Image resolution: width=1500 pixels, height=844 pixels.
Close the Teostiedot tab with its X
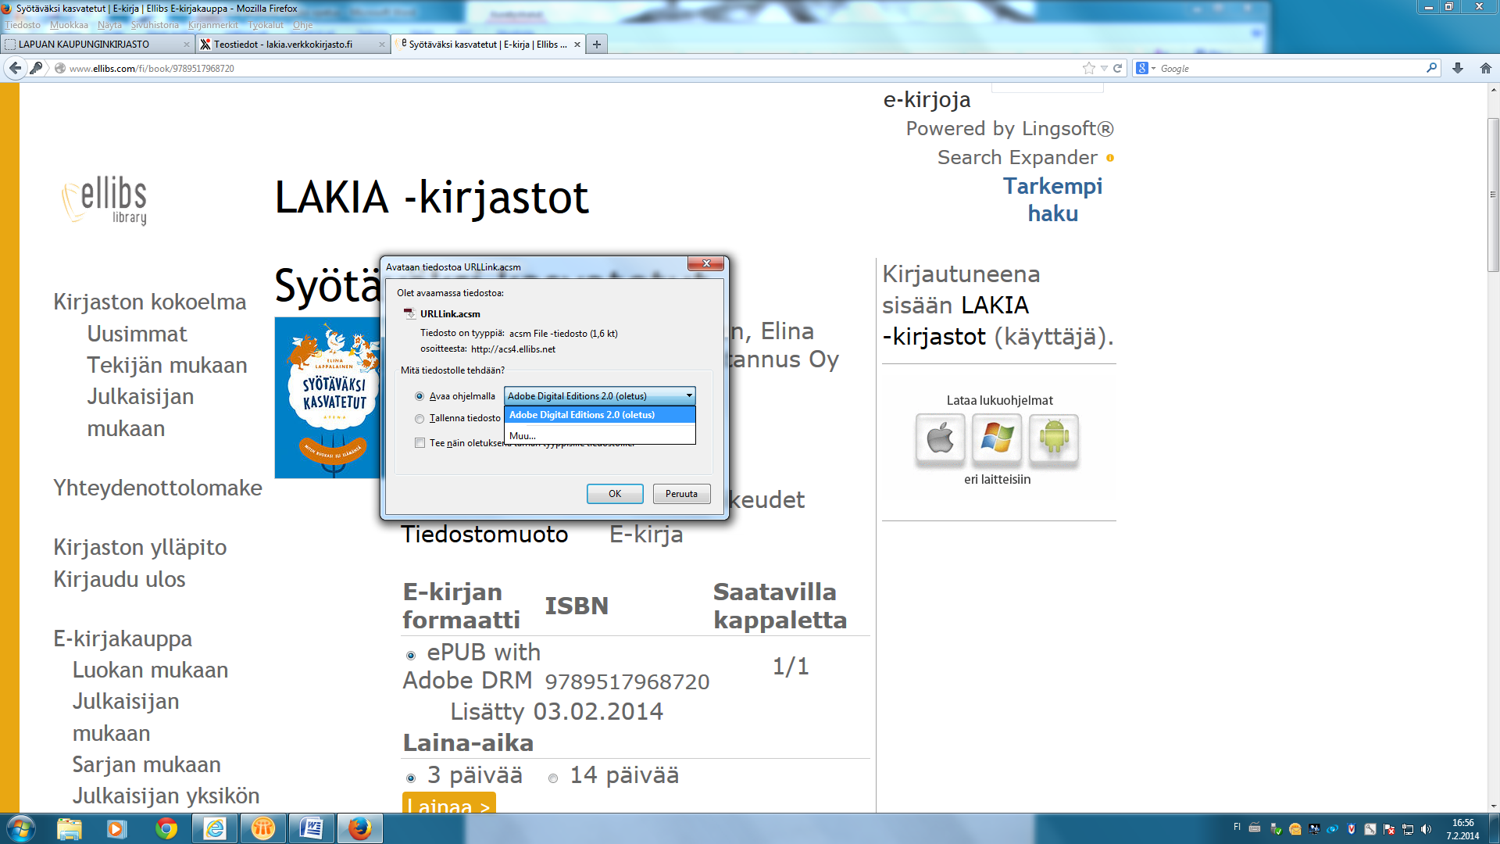381,45
